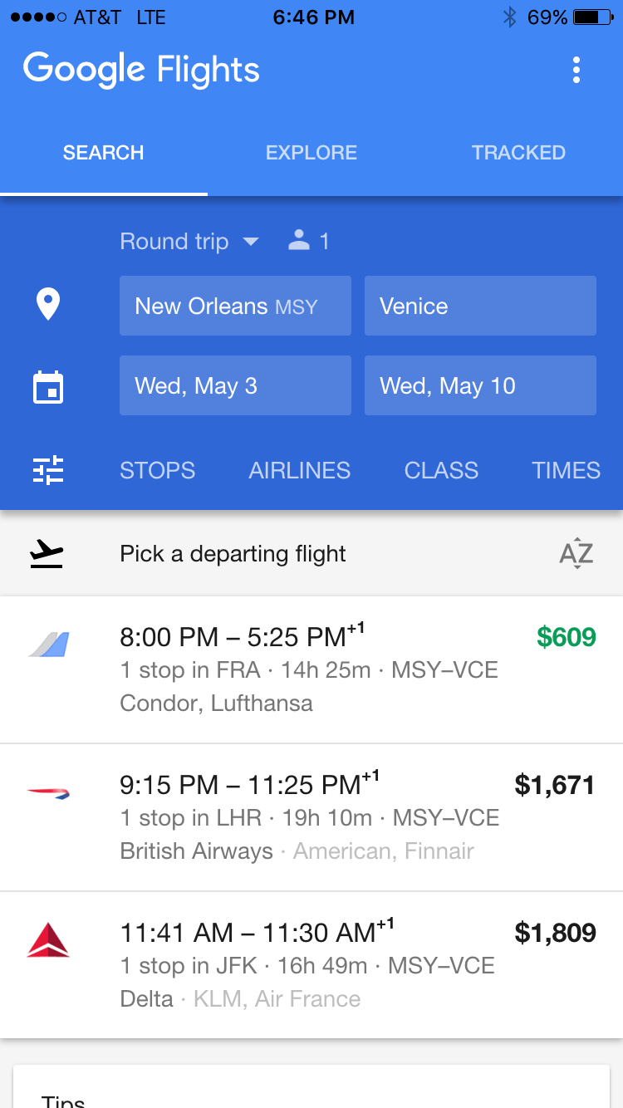Viewport: 623px width, 1108px height.
Task: Switch to the TRACKED tab
Action: (x=518, y=153)
